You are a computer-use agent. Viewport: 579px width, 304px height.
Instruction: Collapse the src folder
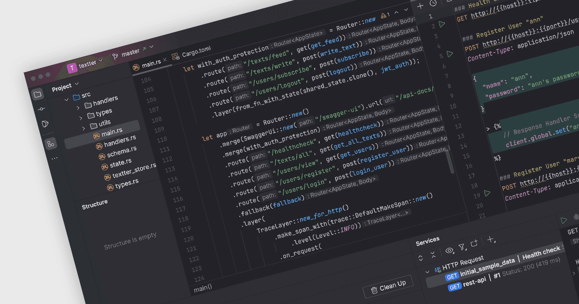tap(67, 99)
